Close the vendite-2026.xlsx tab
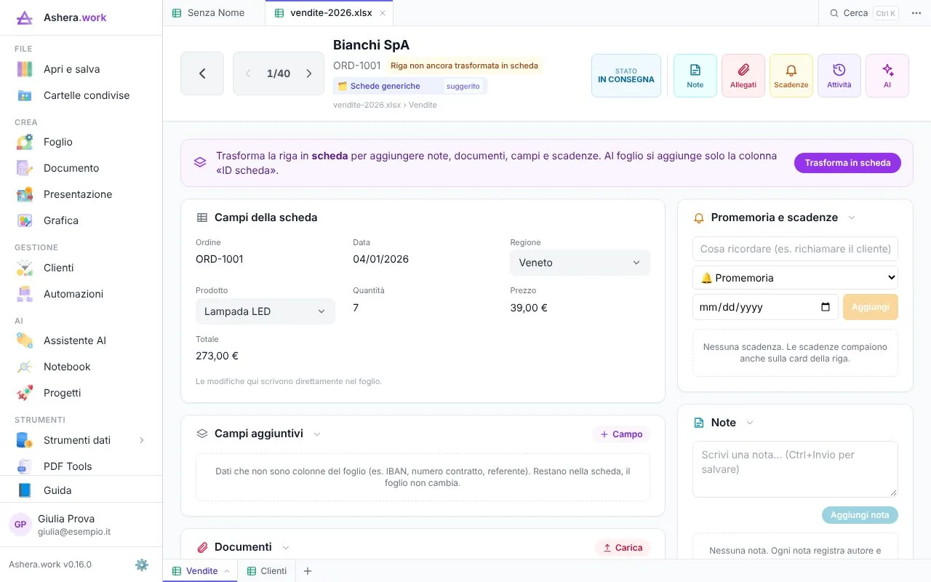931x582 pixels. click(x=383, y=13)
